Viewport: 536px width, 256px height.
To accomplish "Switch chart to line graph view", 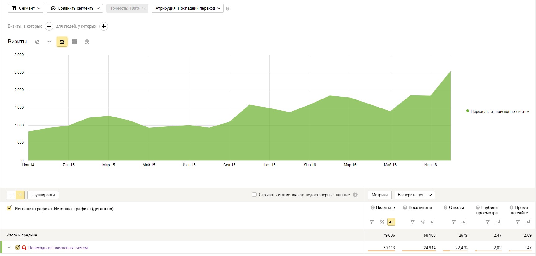I will [50, 42].
